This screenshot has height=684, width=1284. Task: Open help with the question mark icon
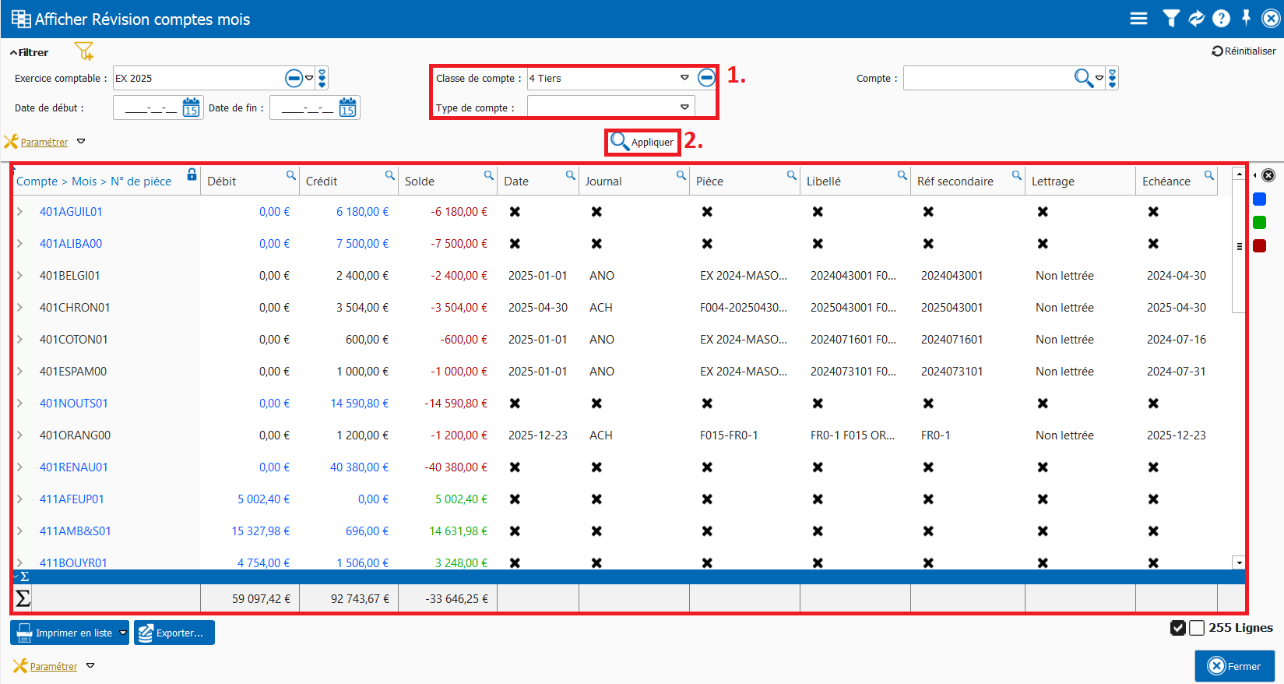click(1221, 19)
